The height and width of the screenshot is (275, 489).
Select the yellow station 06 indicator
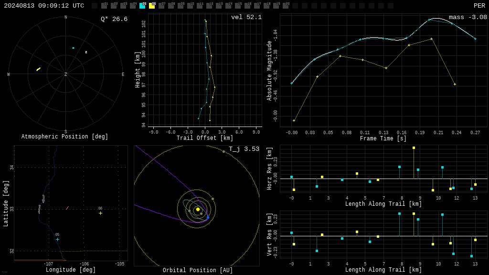(x=152, y=6)
